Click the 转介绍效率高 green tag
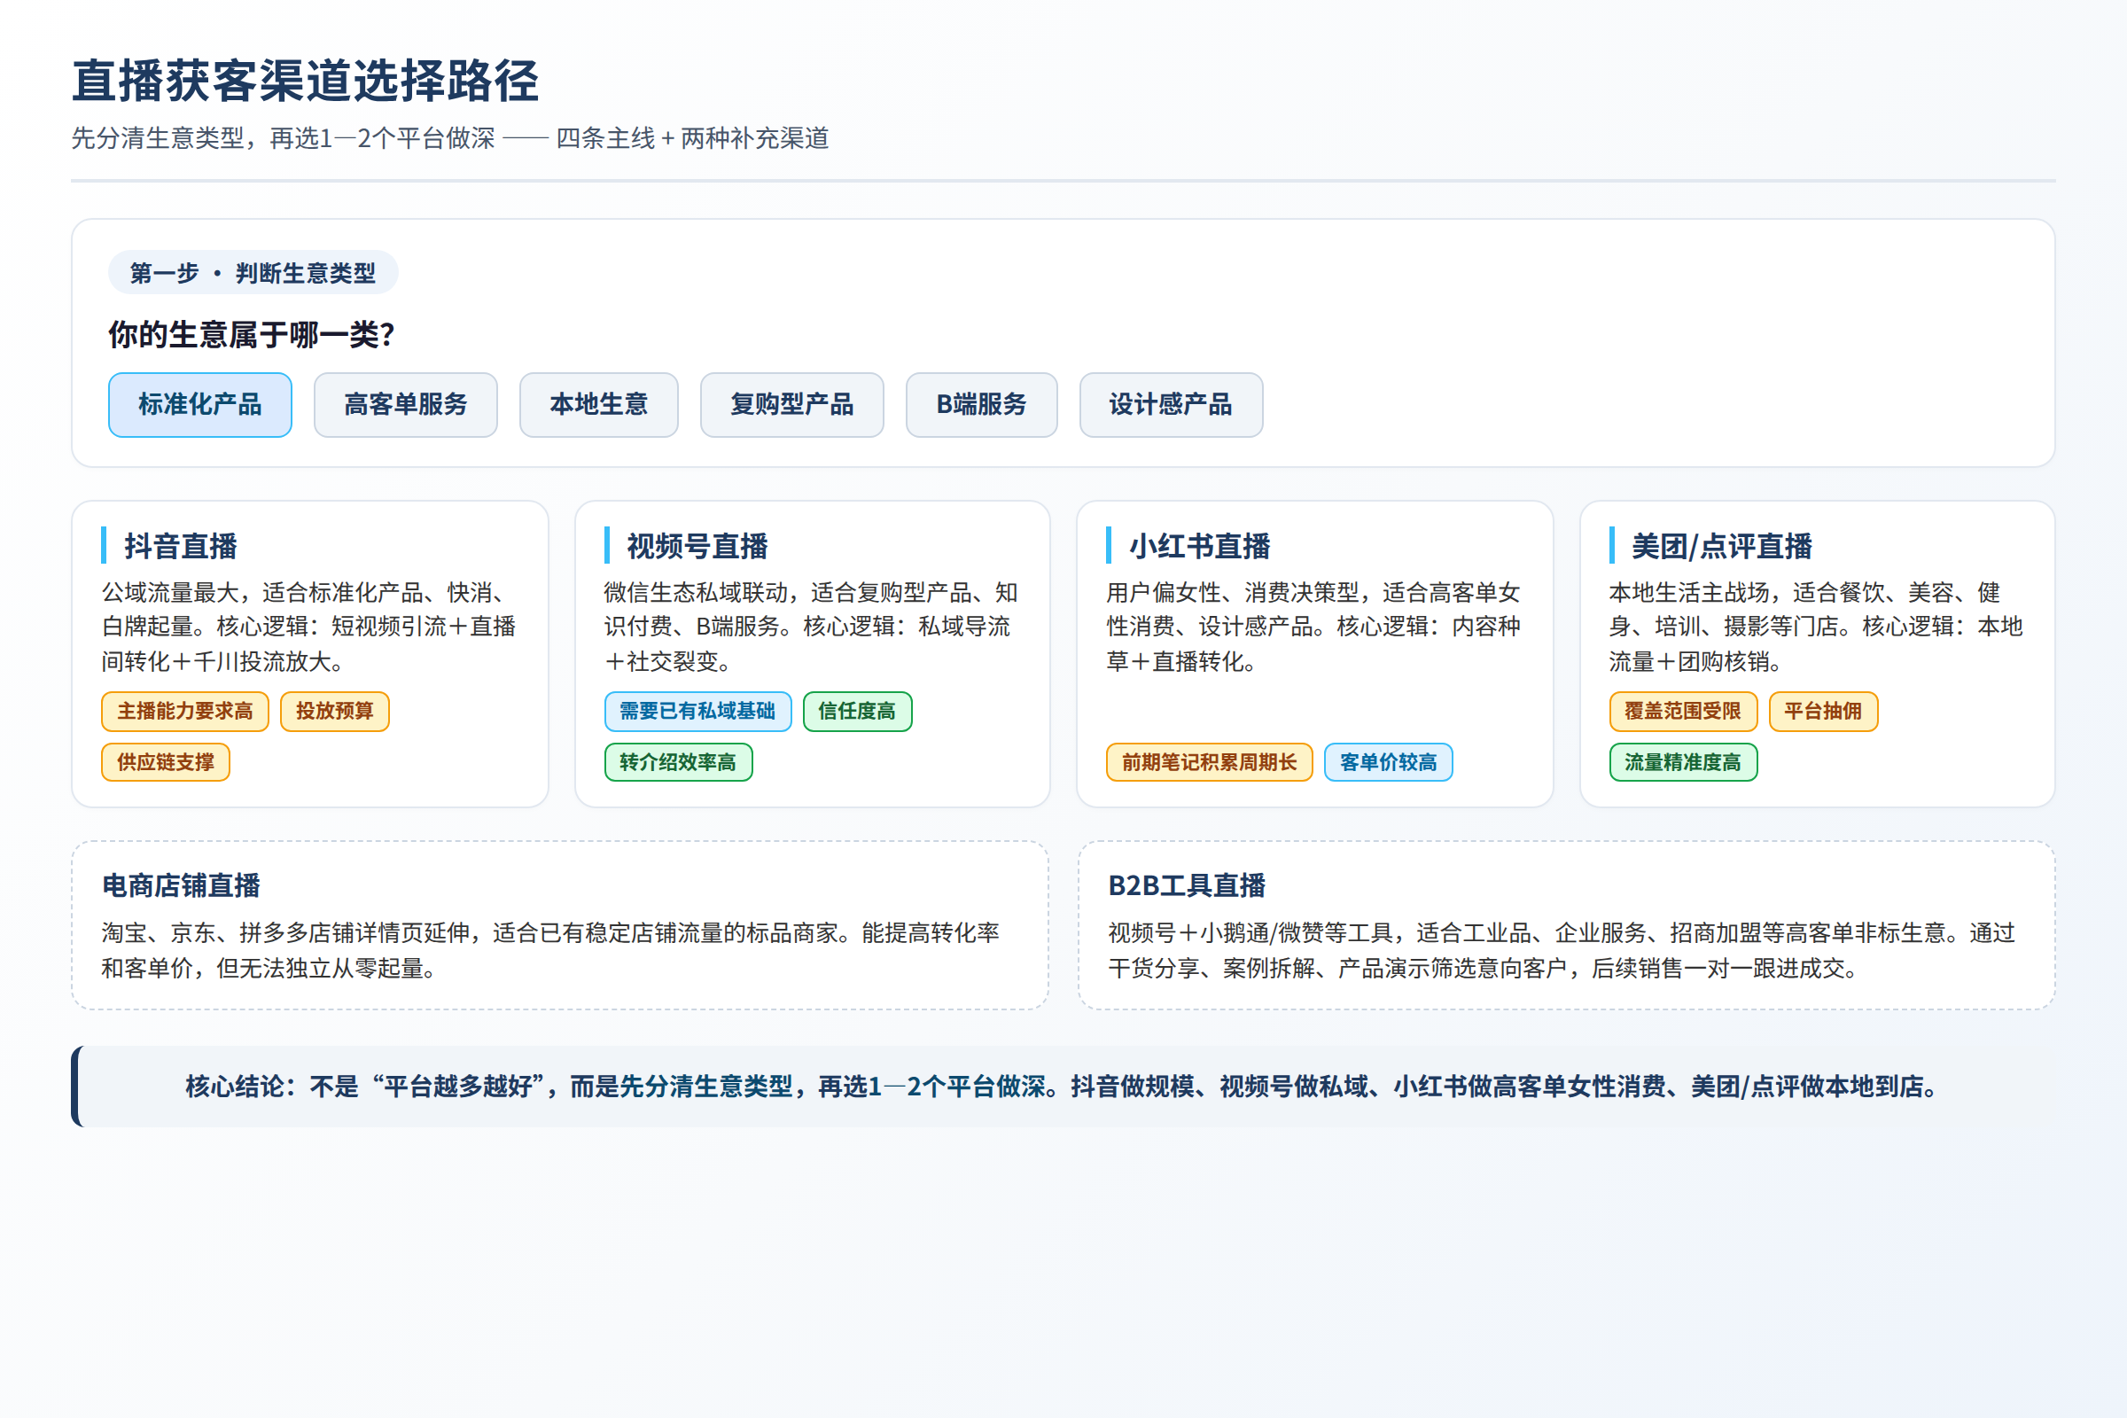 tap(678, 762)
